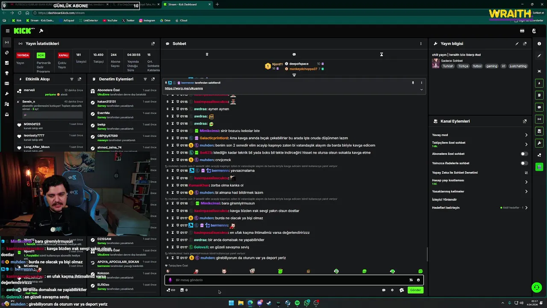Expand Yasaklanmış kelimeler settings
Screen dimensions: 547x308
[x=526, y=192]
